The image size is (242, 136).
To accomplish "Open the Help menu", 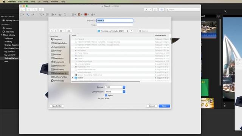I will coord(63,2).
